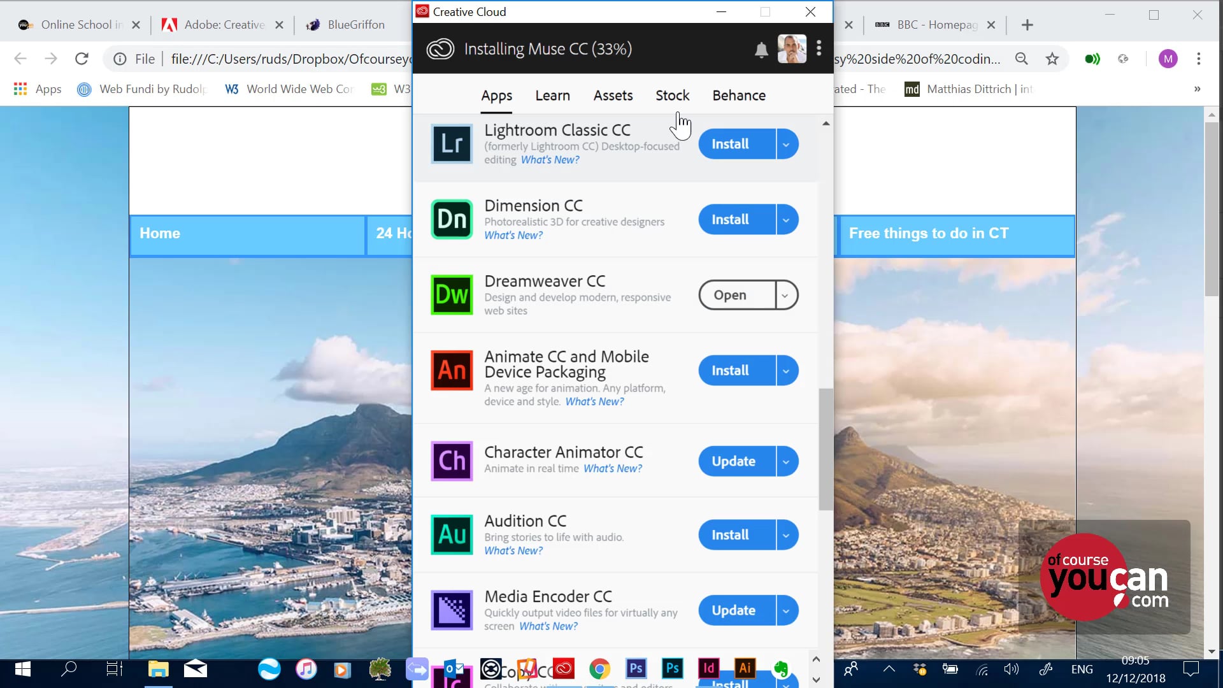Expand Lightroom Classic Install dropdown arrow
Image resolution: width=1223 pixels, height=688 pixels.
(x=787, y=144)
